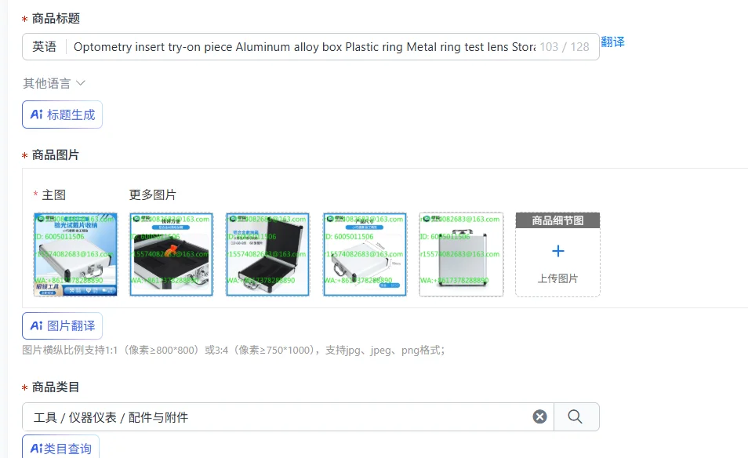Clear the product category field with X icon
Image resolution: width=748 pixels, height=458 pixels.
pos(539,417)
